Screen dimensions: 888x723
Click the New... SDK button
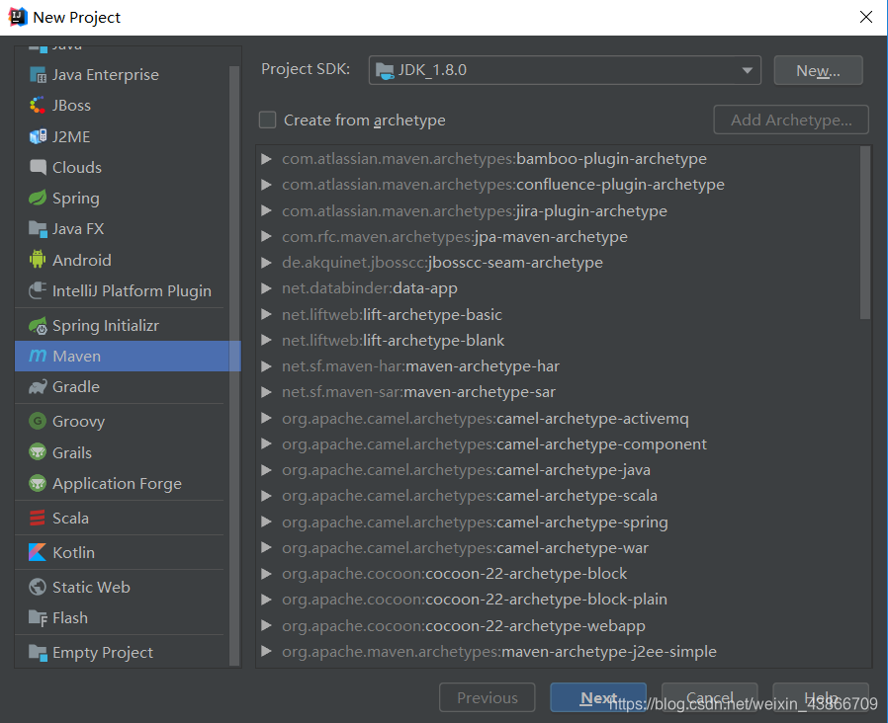[x=819, y=70]
